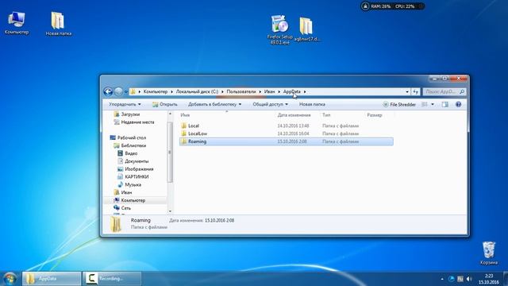
Task: Select Недавние места in navigation pane
Action: (x=137, y=122)
